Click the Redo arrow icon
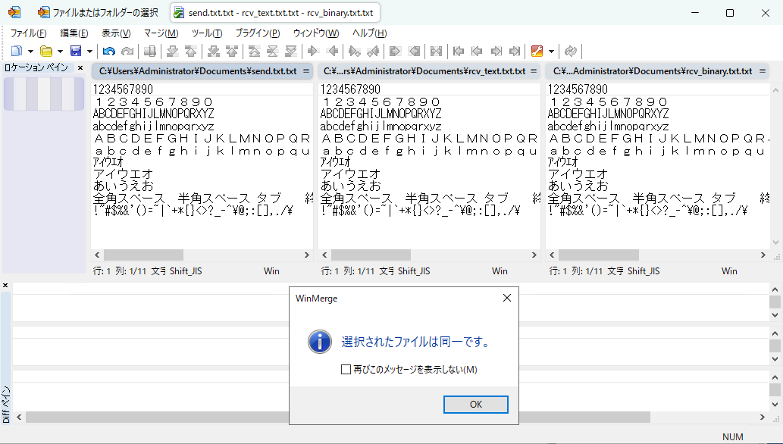 coord(127,51)
